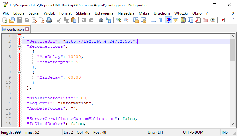Start macro recording with red dot icon
The height and width of the screenshot is (136, 237).
(223, 20)
